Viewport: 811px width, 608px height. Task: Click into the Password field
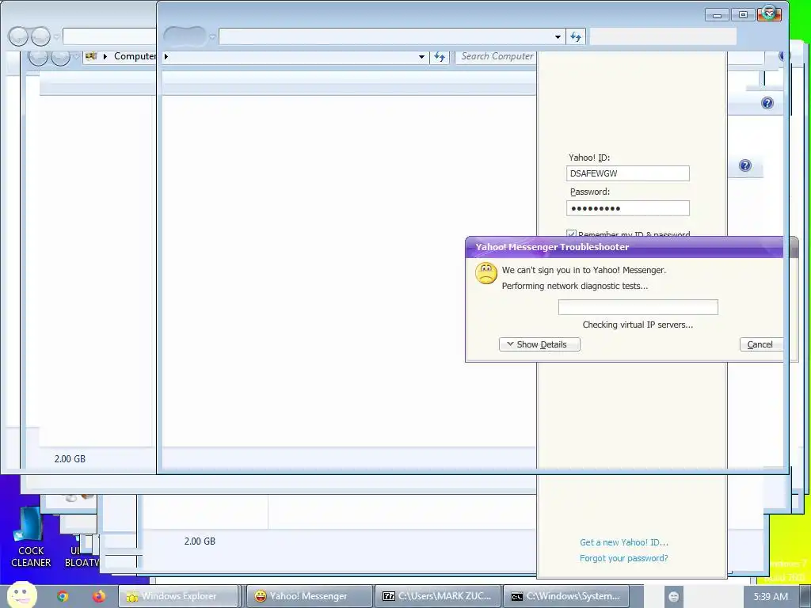pos(627,208)
